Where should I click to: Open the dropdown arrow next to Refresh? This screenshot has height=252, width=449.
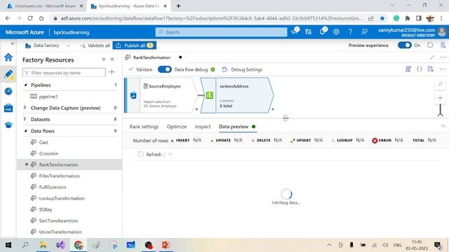pos(170,154)
